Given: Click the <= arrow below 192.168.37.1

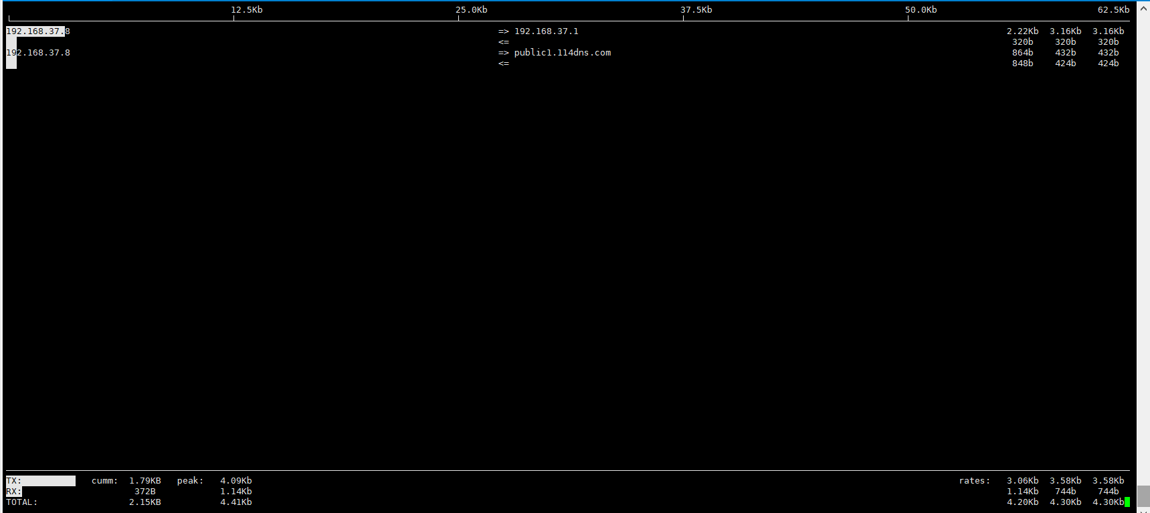Looking at the screenshot, I should pyautogui.click(x=504, y=42).
